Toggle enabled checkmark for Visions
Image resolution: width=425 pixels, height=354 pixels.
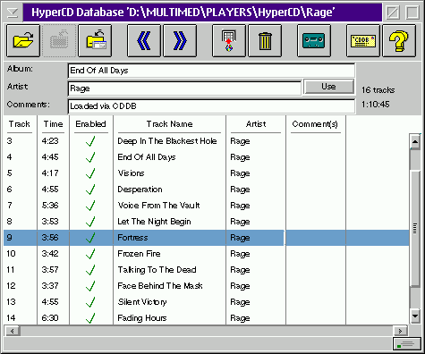90,173
